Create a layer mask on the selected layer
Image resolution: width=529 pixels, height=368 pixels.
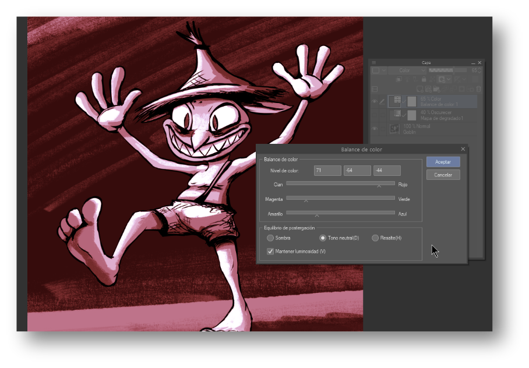pos(461,89)
